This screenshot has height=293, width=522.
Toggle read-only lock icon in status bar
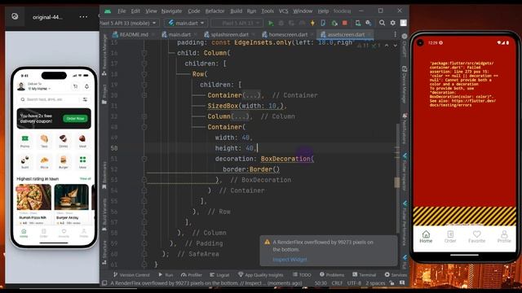pos(391,283)
